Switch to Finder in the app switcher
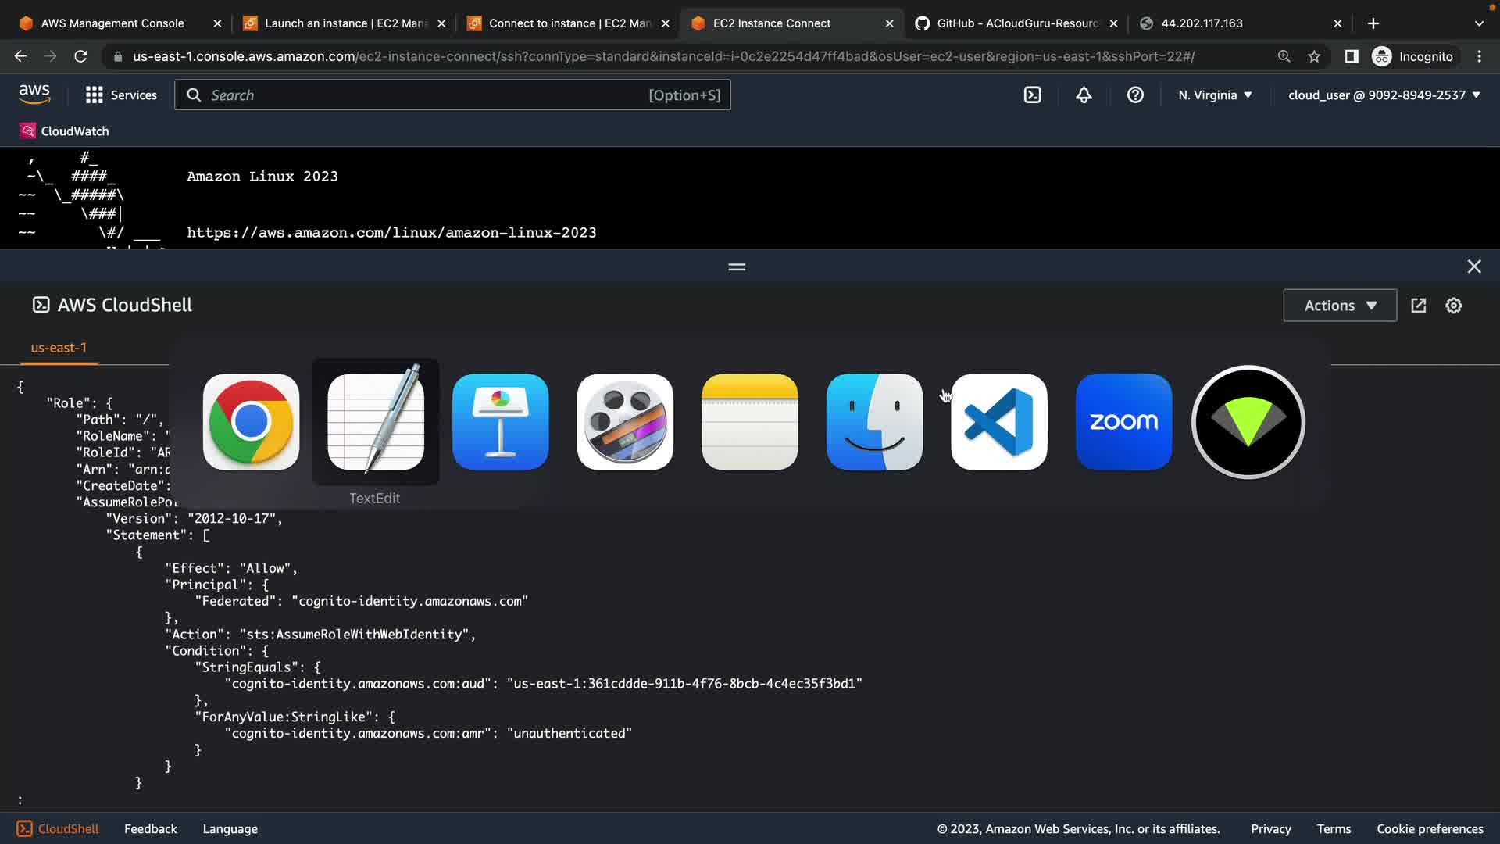This screenshot has height=844, width=1500. click(874, 422)
